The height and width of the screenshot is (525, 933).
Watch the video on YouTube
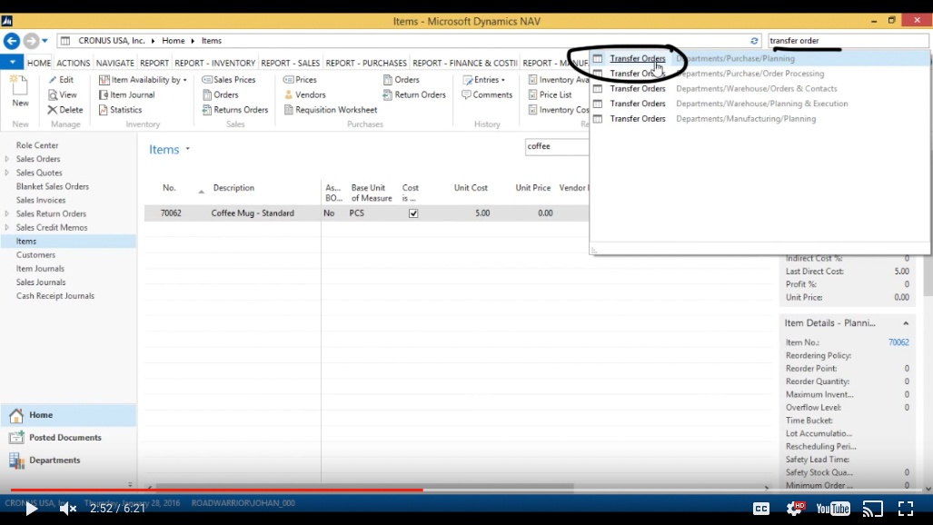coord(832,509)
